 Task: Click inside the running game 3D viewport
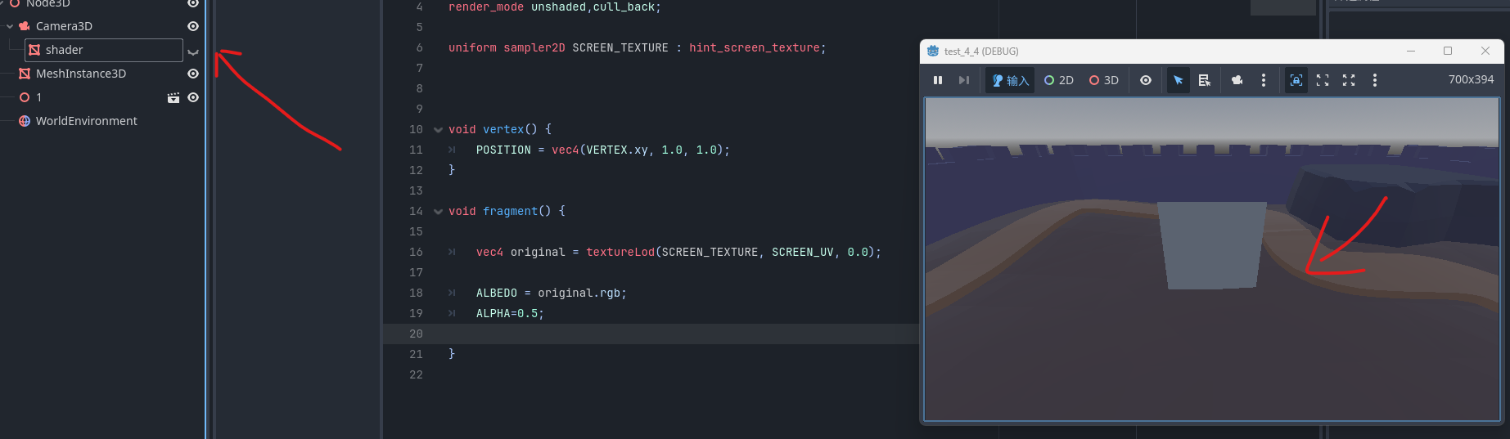1211,259
